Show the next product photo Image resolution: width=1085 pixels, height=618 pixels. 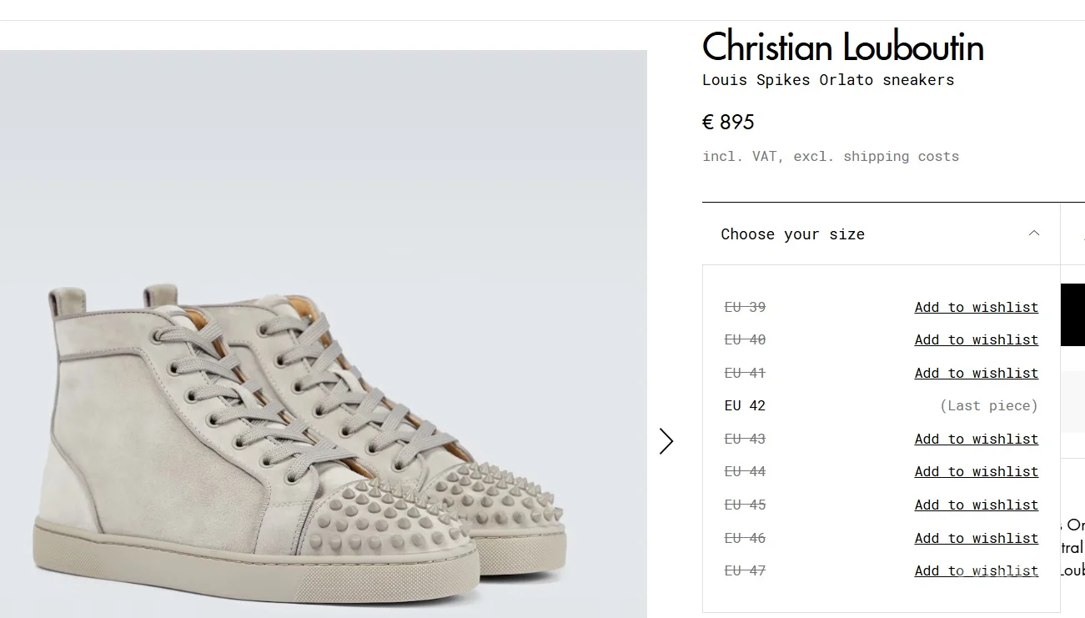pos(666,440)
